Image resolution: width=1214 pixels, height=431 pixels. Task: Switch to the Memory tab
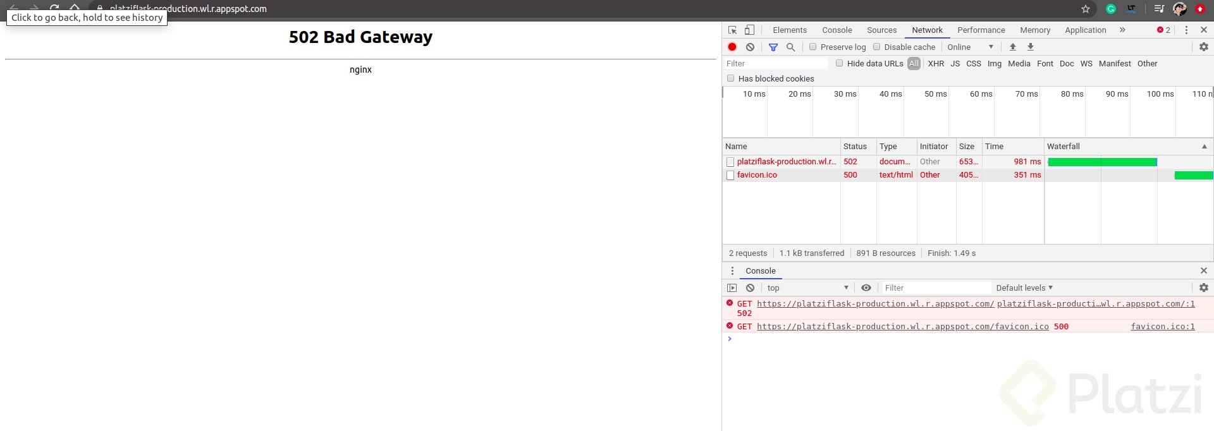[1035, 30]
